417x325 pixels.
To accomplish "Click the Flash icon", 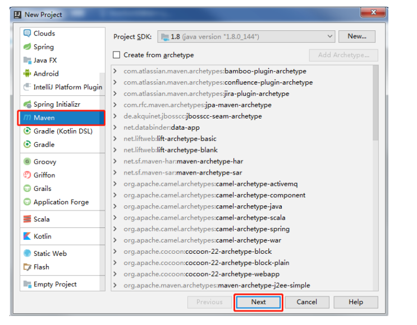I will pyautogui.click(x=27, y=267).
